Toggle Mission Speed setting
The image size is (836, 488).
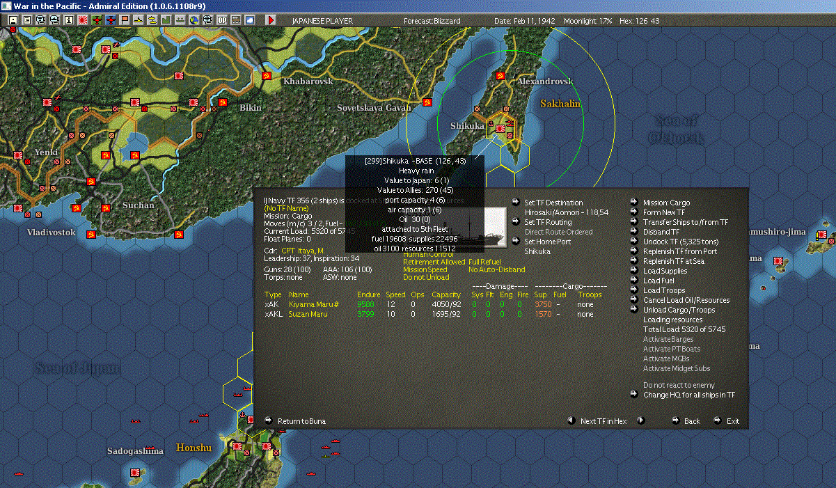(x=425, y=269)
